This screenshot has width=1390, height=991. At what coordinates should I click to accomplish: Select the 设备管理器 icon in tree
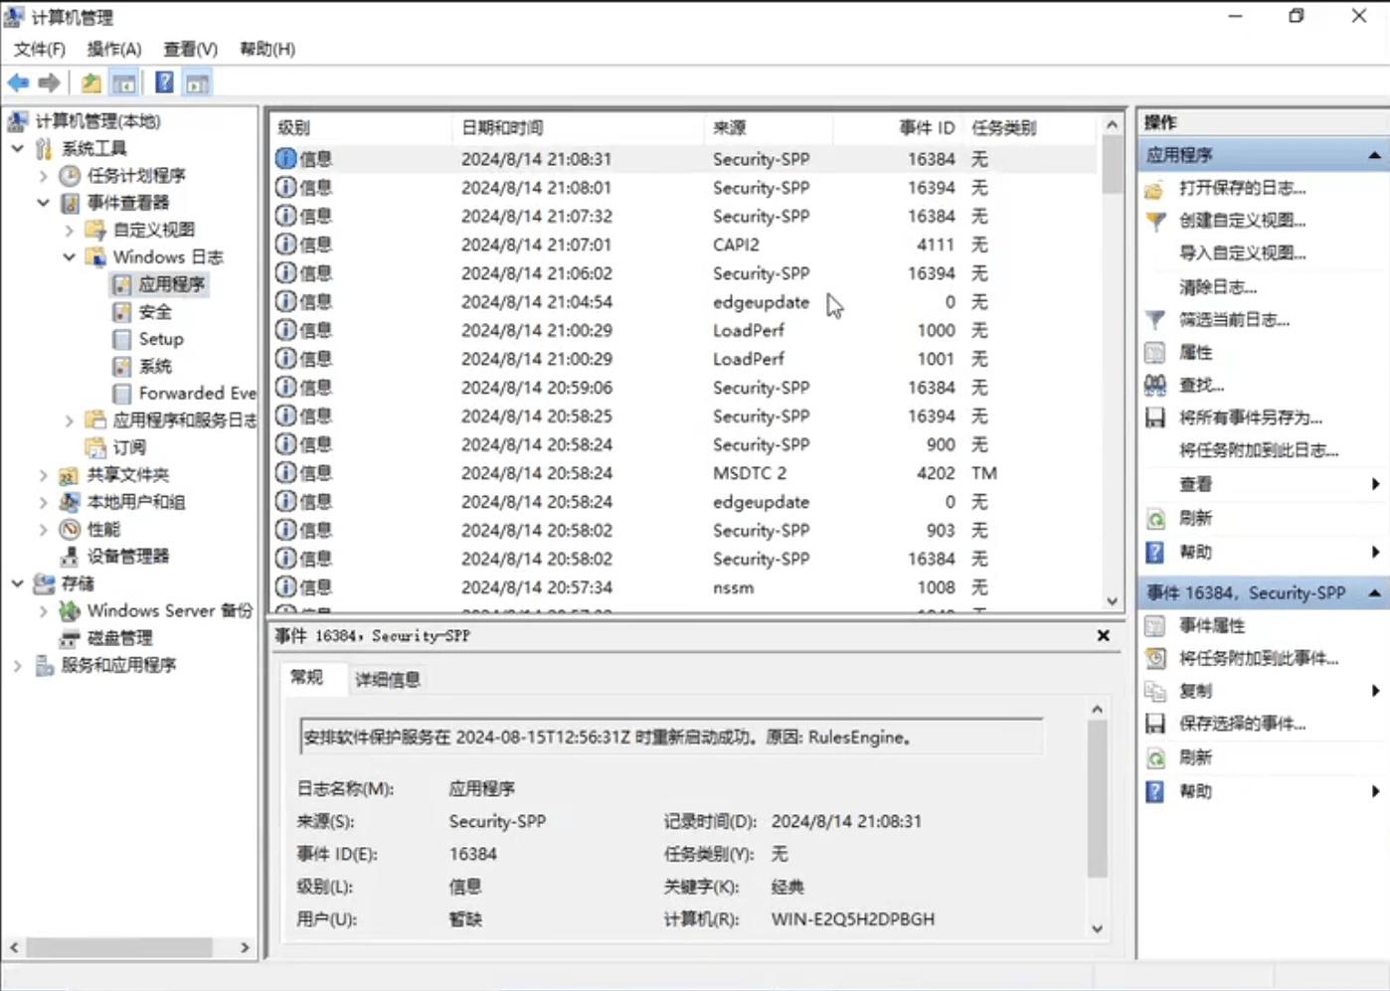click(70, 556)
